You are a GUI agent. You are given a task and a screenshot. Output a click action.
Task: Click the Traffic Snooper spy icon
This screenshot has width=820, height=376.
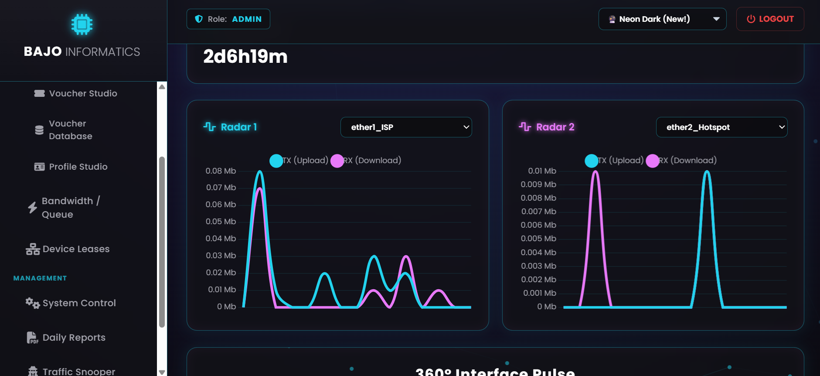[x=33, y=371]
